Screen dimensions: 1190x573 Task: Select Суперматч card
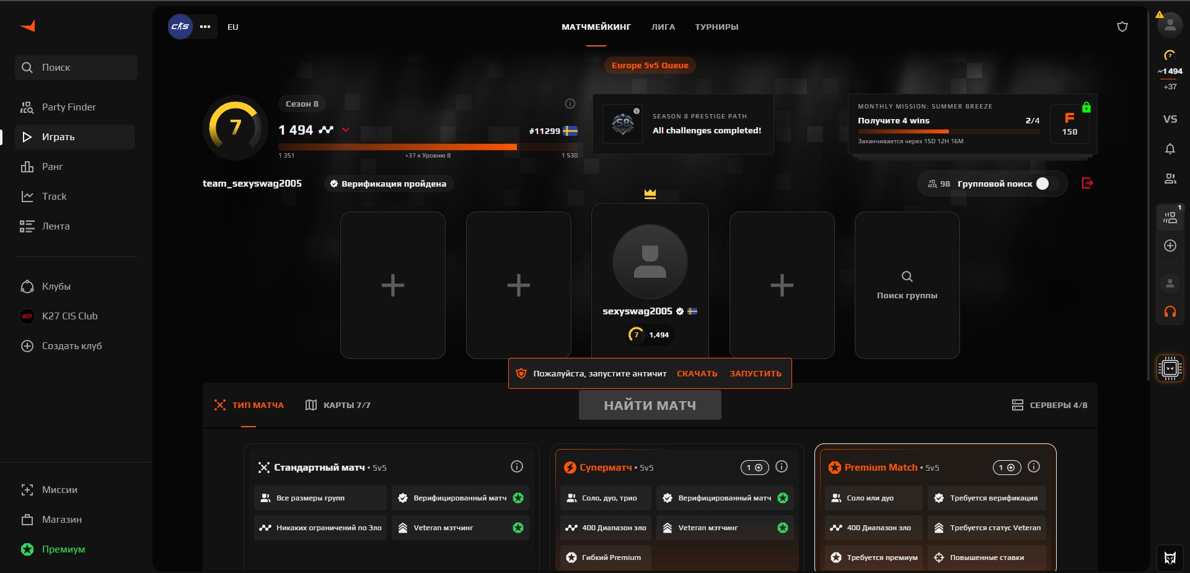(x=677, y=507)
